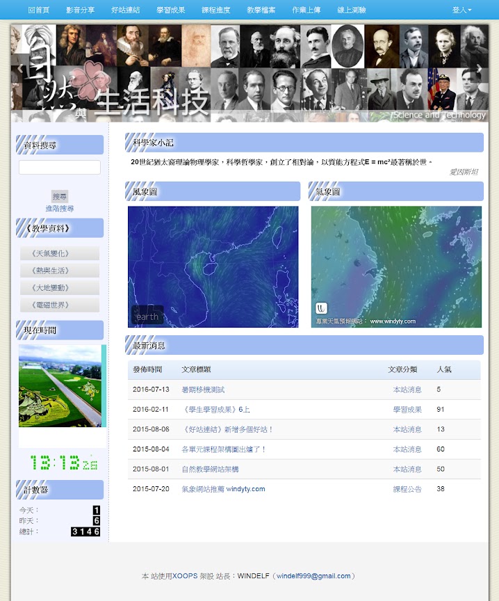Go to the 影音分享 nav item

[81, 10]
